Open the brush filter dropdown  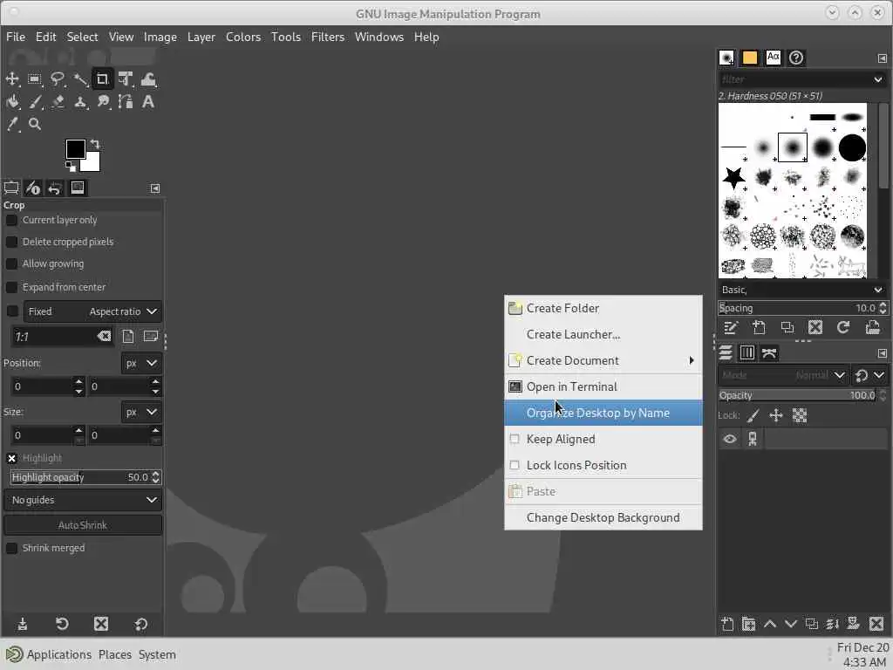[x=877, y=79]
